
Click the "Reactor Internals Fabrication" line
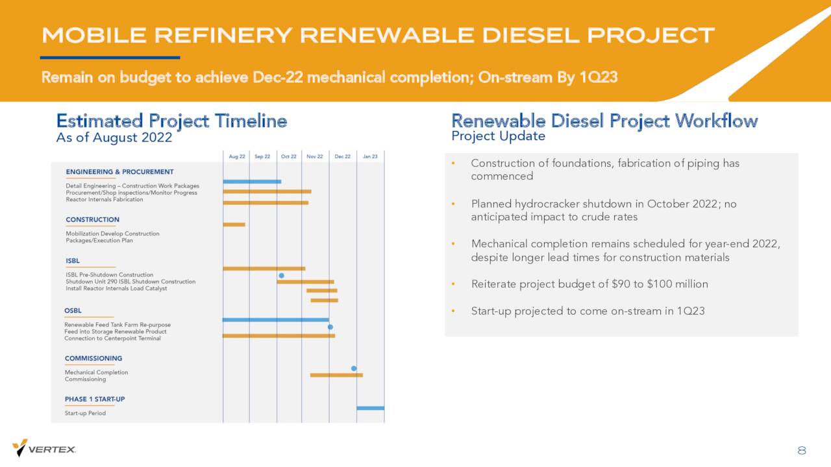105,199
